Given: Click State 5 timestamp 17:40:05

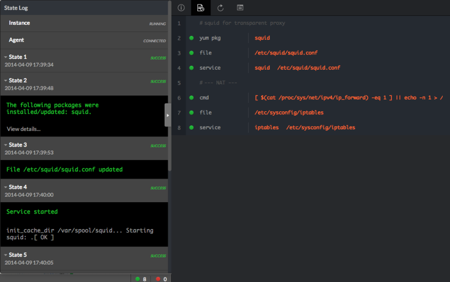Looking at the screenshot, I should coord(29,263).
